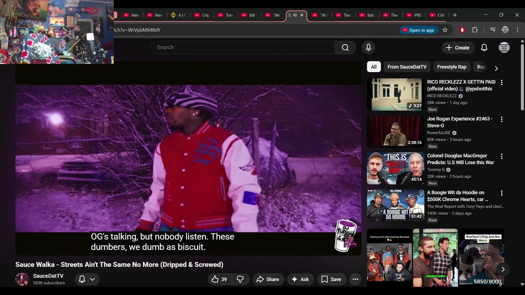Switch to the Crip tab
The height and width of the screenshot is (295, 525).
click(202, 15)
